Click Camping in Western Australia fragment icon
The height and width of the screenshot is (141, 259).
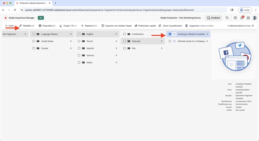pos(174,34)
